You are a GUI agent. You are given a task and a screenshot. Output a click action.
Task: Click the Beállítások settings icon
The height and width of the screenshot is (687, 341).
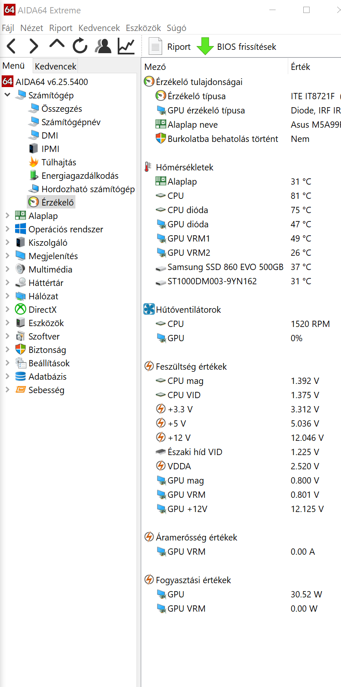click(x=21, y=363)
